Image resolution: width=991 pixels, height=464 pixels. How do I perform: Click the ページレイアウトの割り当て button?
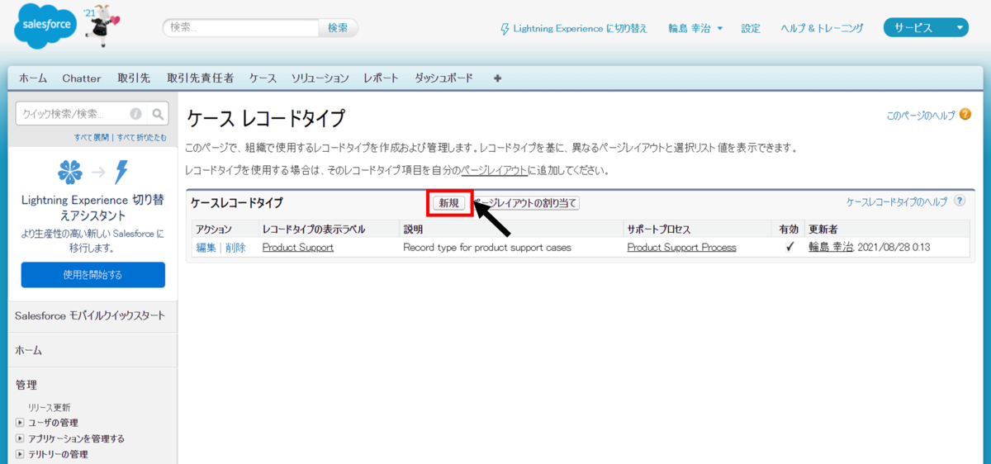526,203
